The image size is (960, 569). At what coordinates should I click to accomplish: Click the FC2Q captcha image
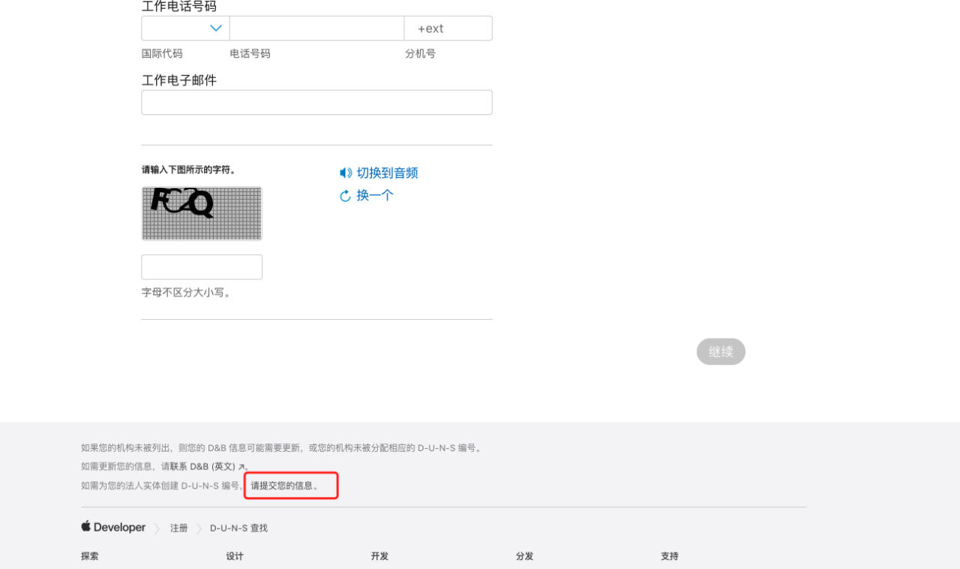[x=202, y=214]
